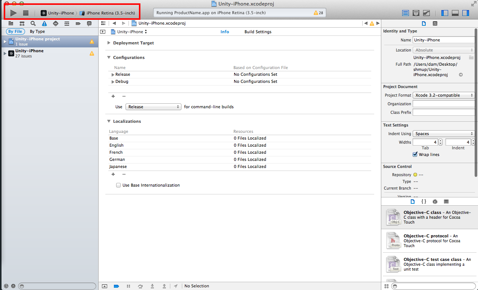Click the 28 warnings indicator in activity viewer
The height and width of the screenshot is (290, 478).
[x=319, y=13]
